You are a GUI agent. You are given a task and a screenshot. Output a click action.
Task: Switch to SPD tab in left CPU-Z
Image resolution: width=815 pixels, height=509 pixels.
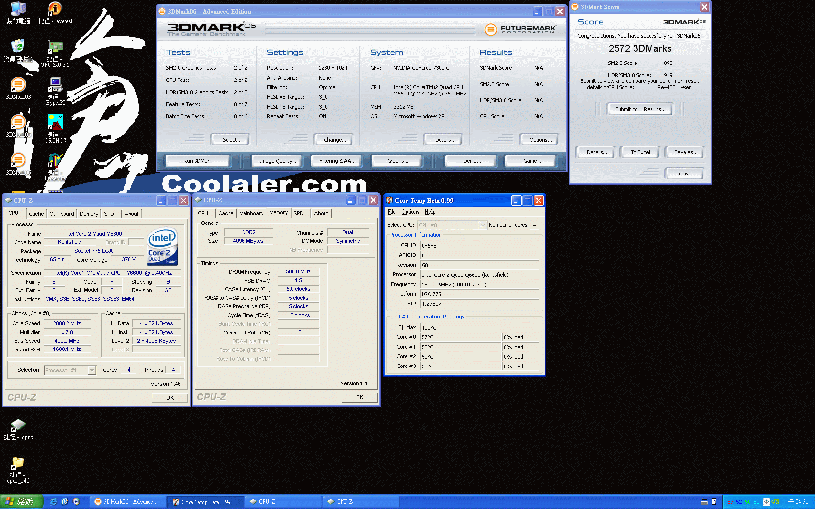point(109,214)
